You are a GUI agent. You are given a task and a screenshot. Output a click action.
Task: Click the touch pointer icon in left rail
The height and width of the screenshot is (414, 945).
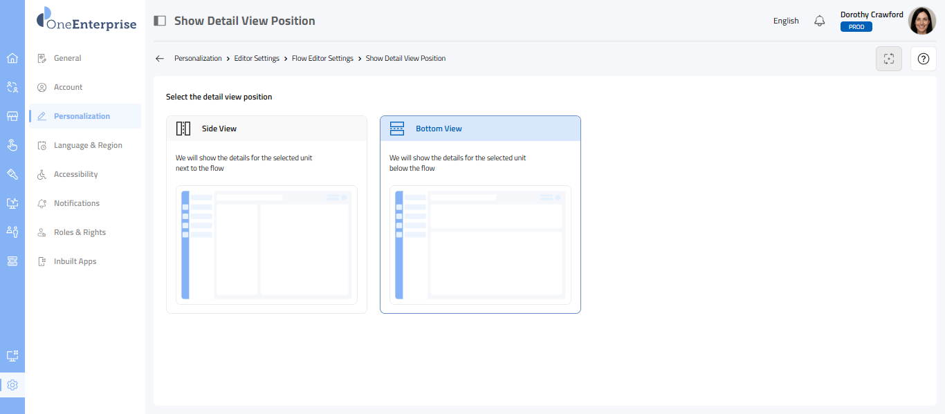point(12,145)
